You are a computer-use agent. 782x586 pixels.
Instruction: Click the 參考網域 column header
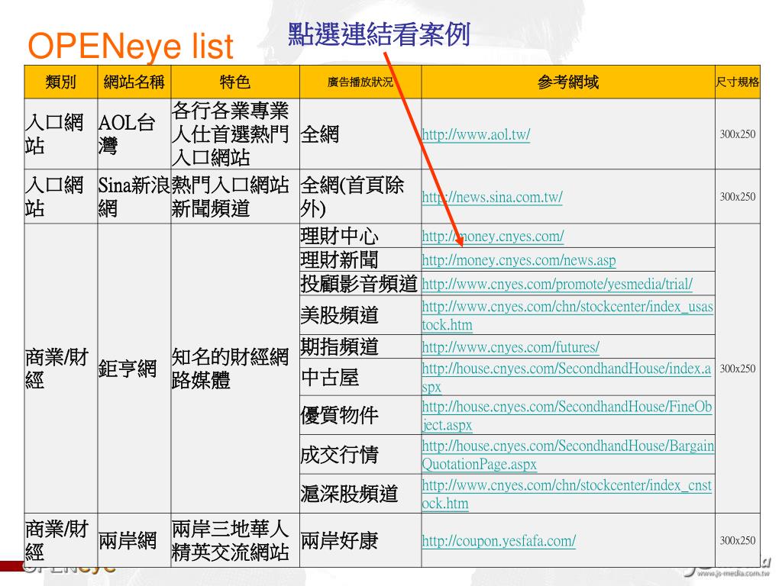click(568, 82)
